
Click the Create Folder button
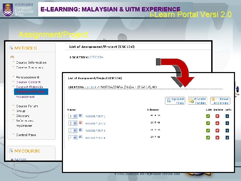(x=198, y=101)
